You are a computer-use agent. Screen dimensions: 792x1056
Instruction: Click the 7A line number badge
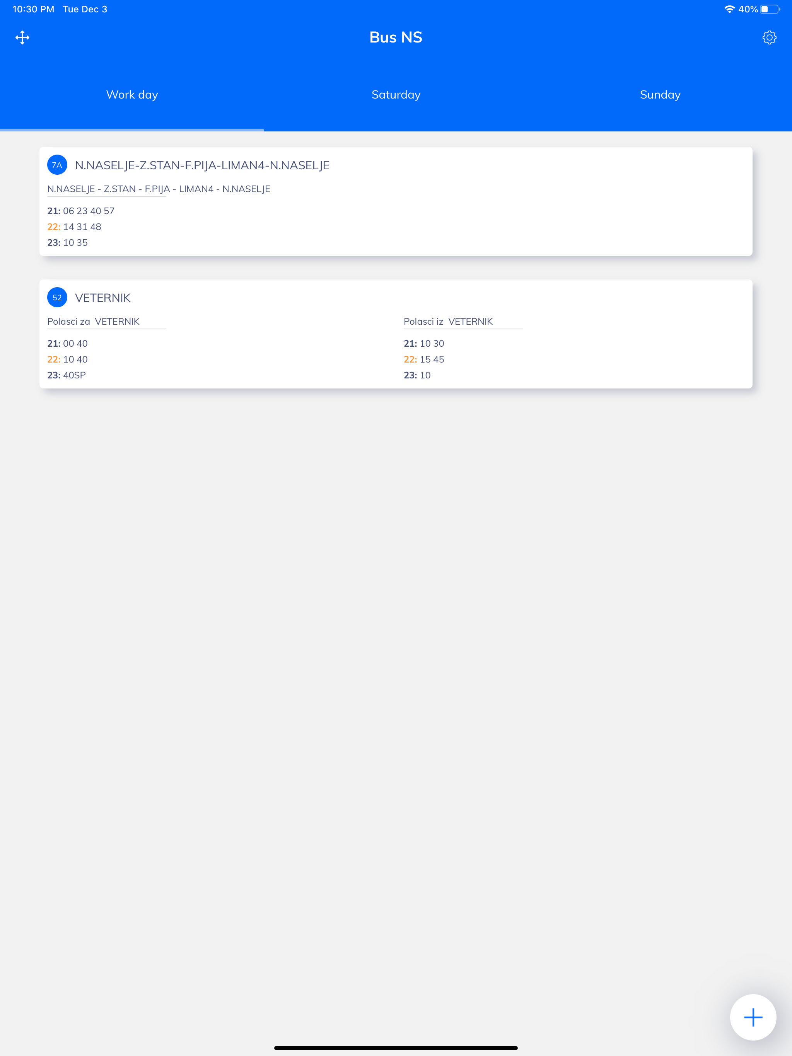click(x=57, y=165)
